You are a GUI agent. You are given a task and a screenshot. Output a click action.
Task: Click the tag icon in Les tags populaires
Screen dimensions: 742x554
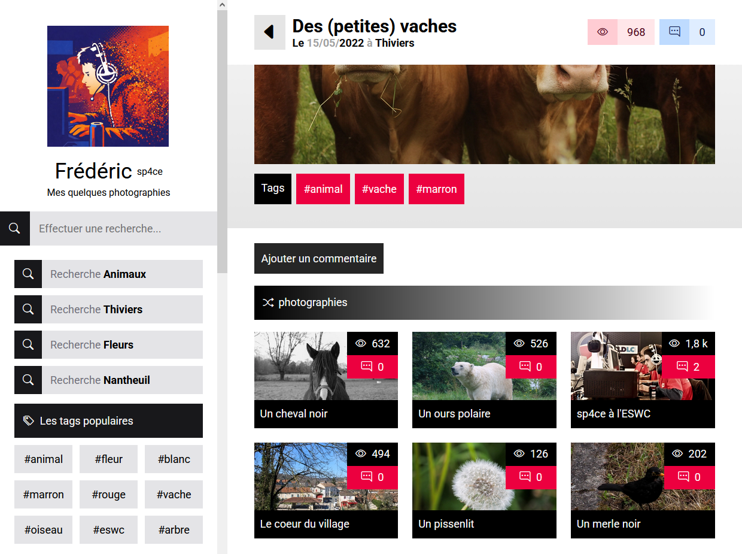coord(28,420)
